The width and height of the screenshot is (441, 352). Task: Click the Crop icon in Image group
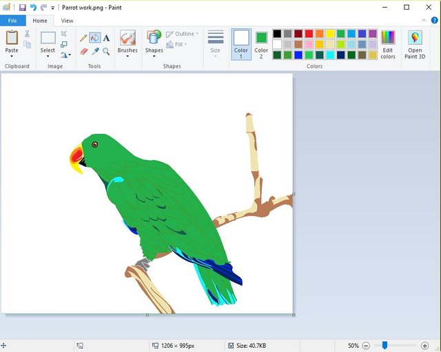pos(64,34)
